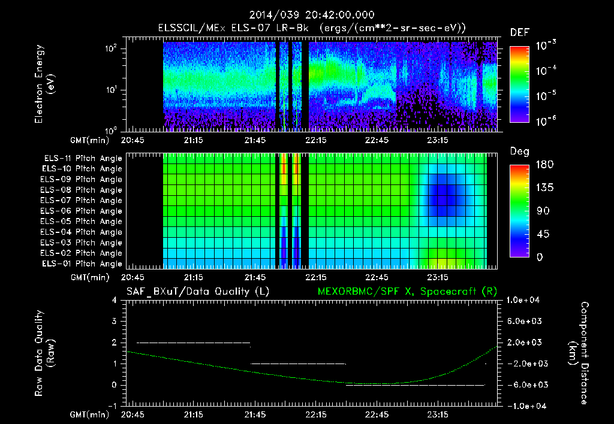
Task: Select the Component Distance (km) axis label
Action: tap(579, 353)
